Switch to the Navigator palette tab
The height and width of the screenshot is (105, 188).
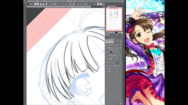coord(112,6)
